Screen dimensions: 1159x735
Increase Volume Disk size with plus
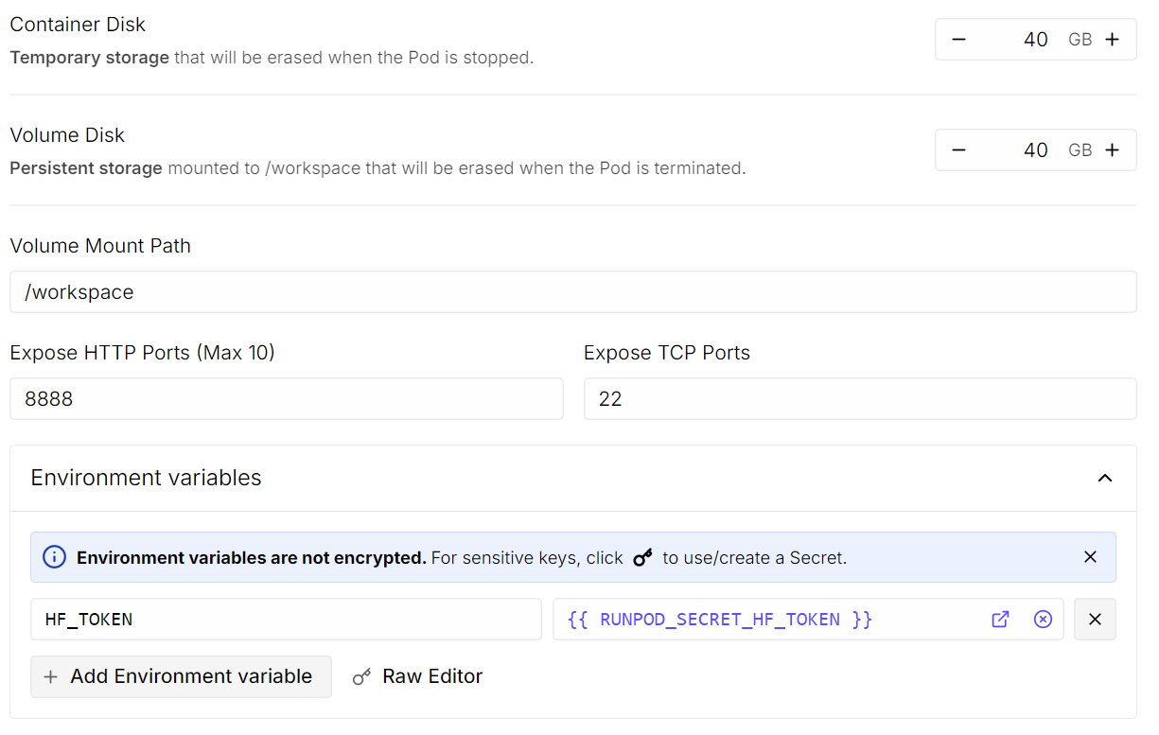1113,150
